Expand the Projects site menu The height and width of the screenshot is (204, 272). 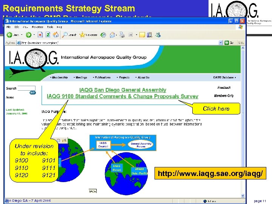point(123,77)
